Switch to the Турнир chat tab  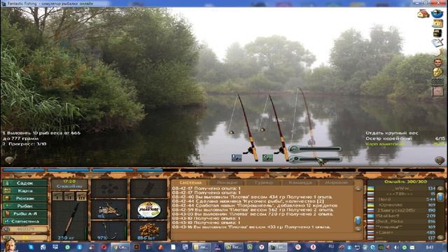[264, 182]
